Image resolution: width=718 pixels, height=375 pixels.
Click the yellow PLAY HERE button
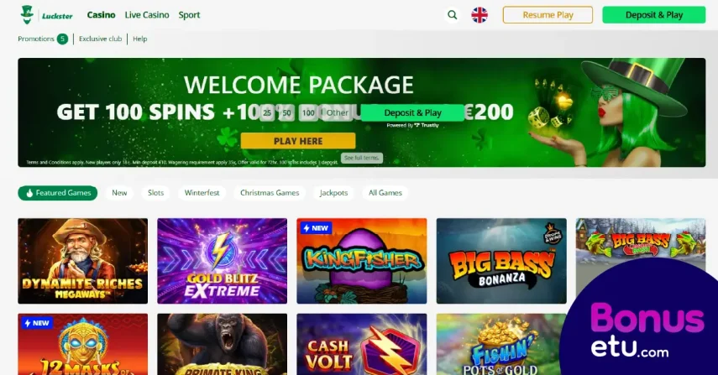point(298,141)
